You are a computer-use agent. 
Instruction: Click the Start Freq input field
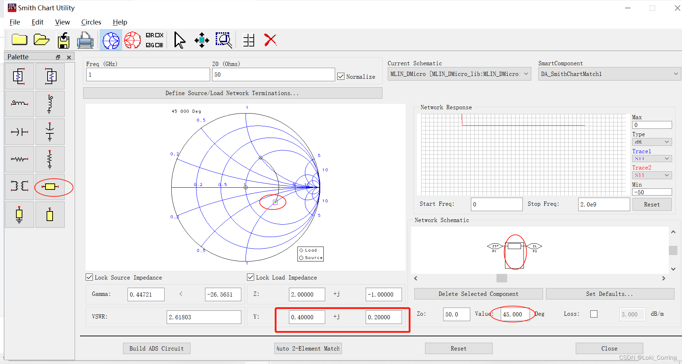[x=496, y=204]
